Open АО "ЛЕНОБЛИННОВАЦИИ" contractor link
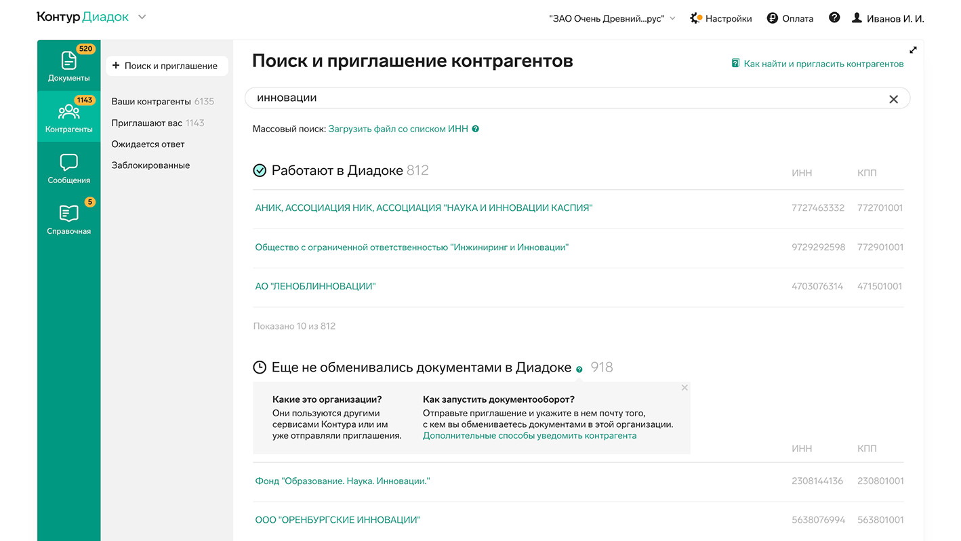The image size is (961, 541). (x=315, y=287)
